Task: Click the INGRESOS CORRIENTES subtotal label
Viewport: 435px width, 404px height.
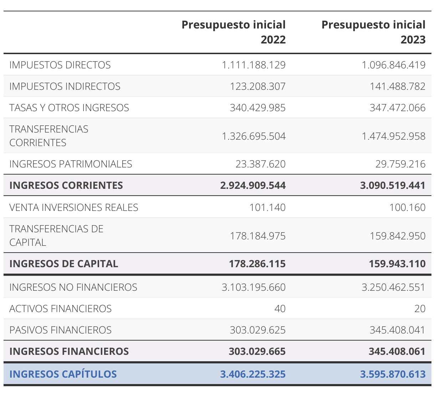Action: pos(66,185)
